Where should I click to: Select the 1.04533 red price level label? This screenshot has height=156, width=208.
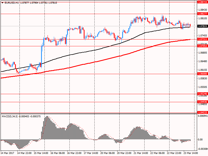point(203,113)
